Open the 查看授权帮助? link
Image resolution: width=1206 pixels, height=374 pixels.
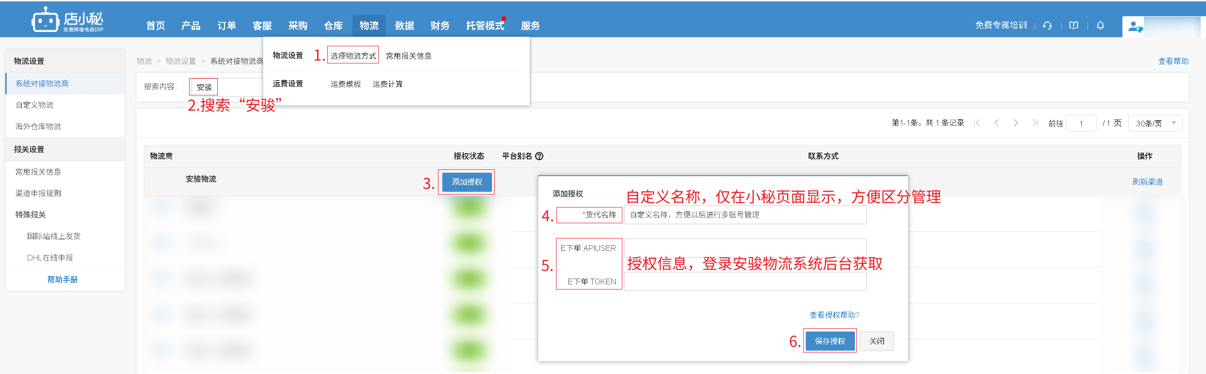point(834,315)
